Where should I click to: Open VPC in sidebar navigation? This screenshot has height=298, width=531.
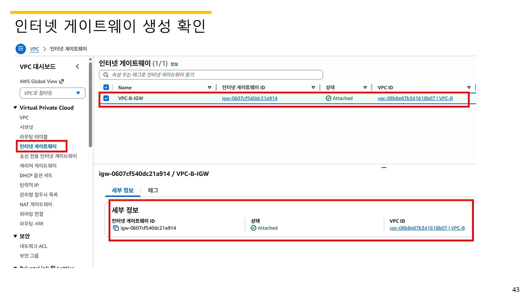coord(24,118)
